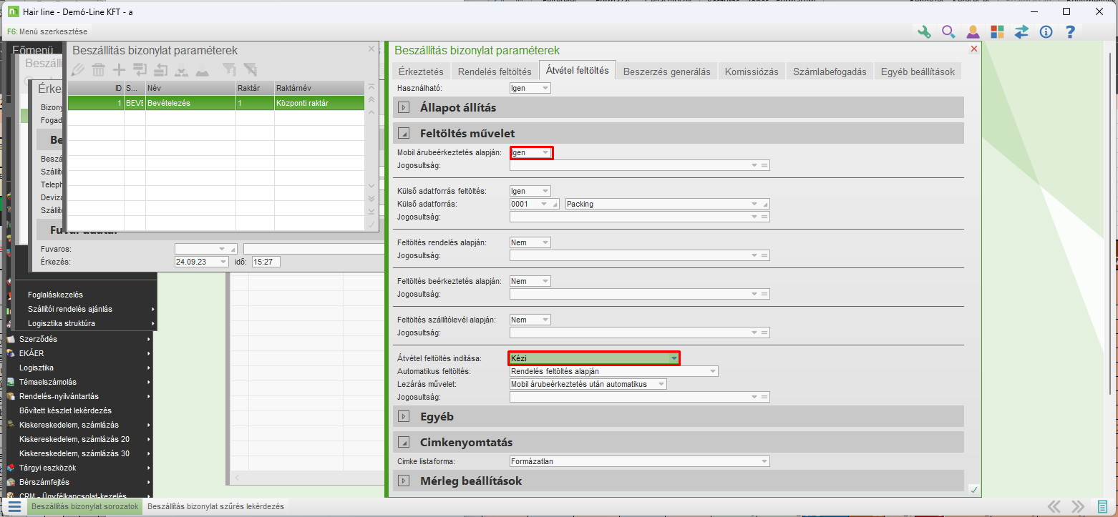Select the Bevételezés row in the list
This screenshot has height=517, width=1118.
coord(215,103)
